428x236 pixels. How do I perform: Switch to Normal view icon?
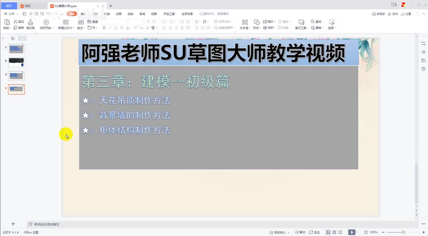[x=328, y=232]
